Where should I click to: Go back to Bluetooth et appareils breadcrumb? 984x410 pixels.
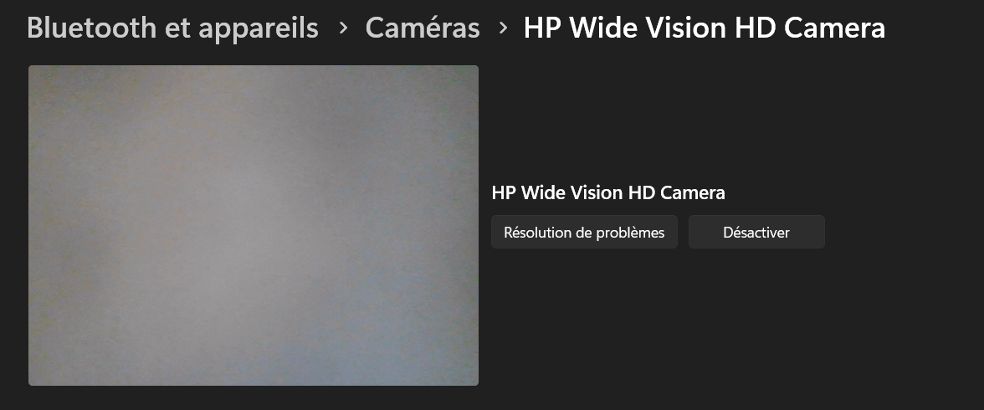172,28
